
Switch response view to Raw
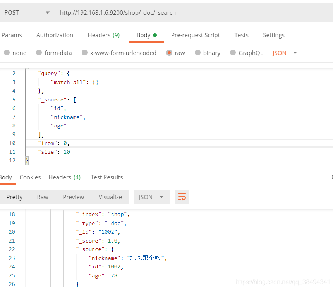click(x=43, y=197)
